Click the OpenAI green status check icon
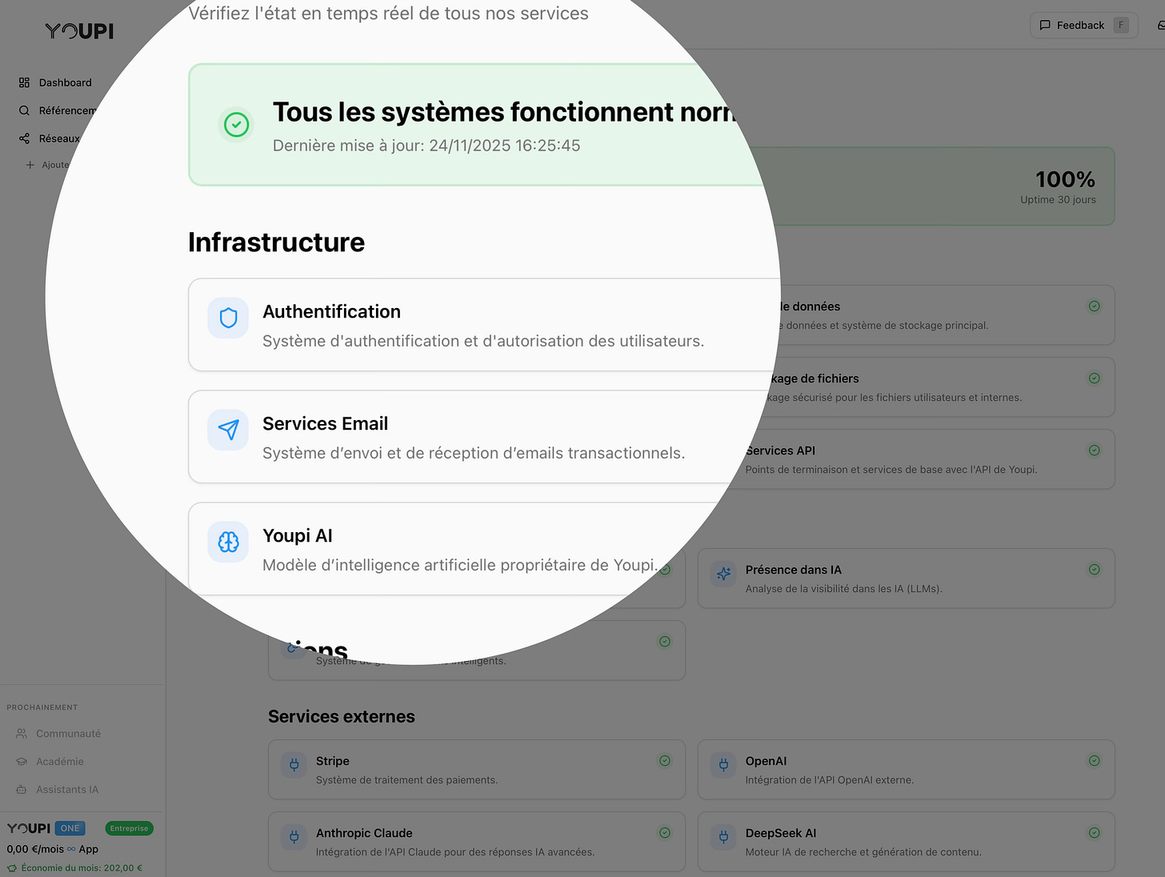This screenshot has height=877, width=1165. pos(1095,761)
